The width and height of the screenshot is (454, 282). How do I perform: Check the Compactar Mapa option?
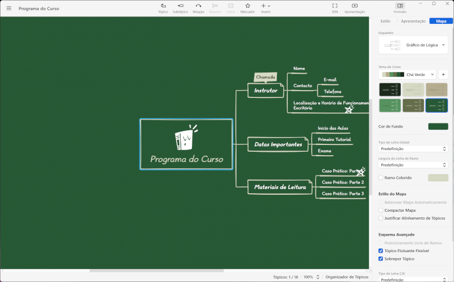[381, 210]
